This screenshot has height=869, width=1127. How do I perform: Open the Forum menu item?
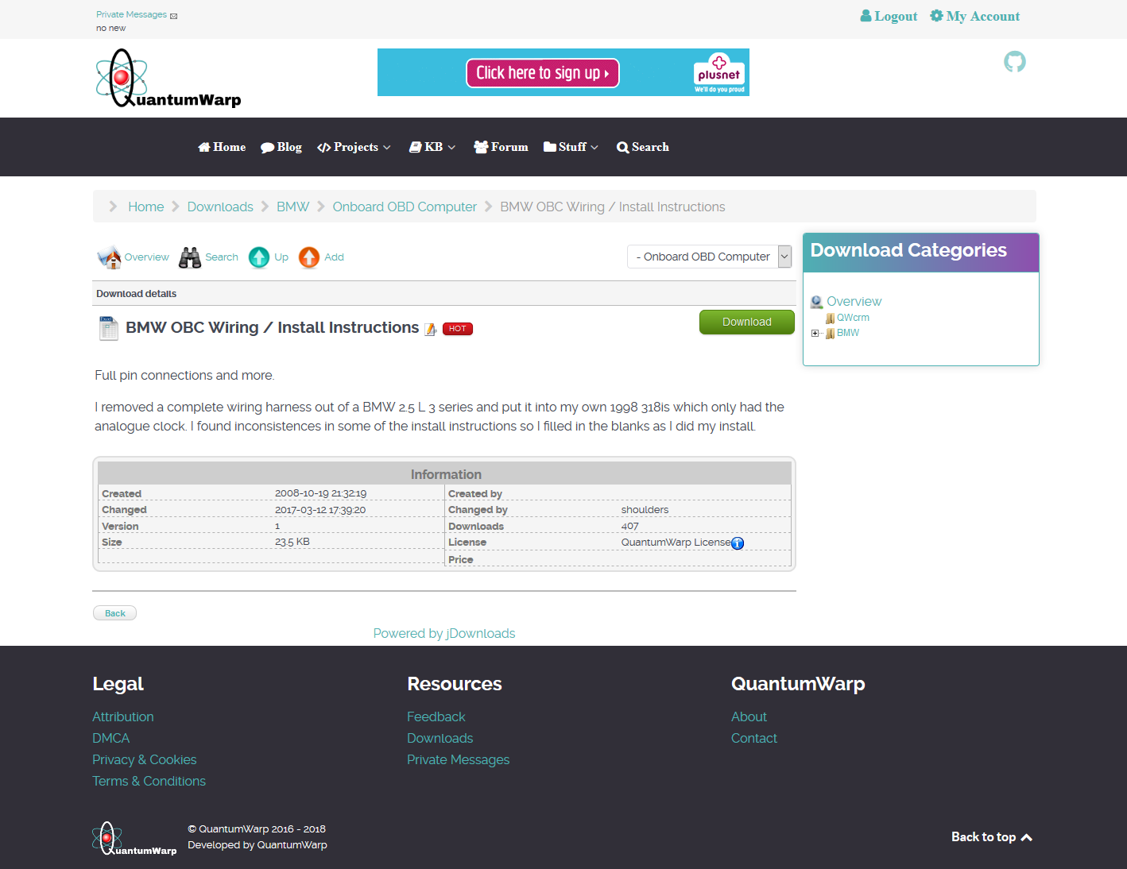501,147
